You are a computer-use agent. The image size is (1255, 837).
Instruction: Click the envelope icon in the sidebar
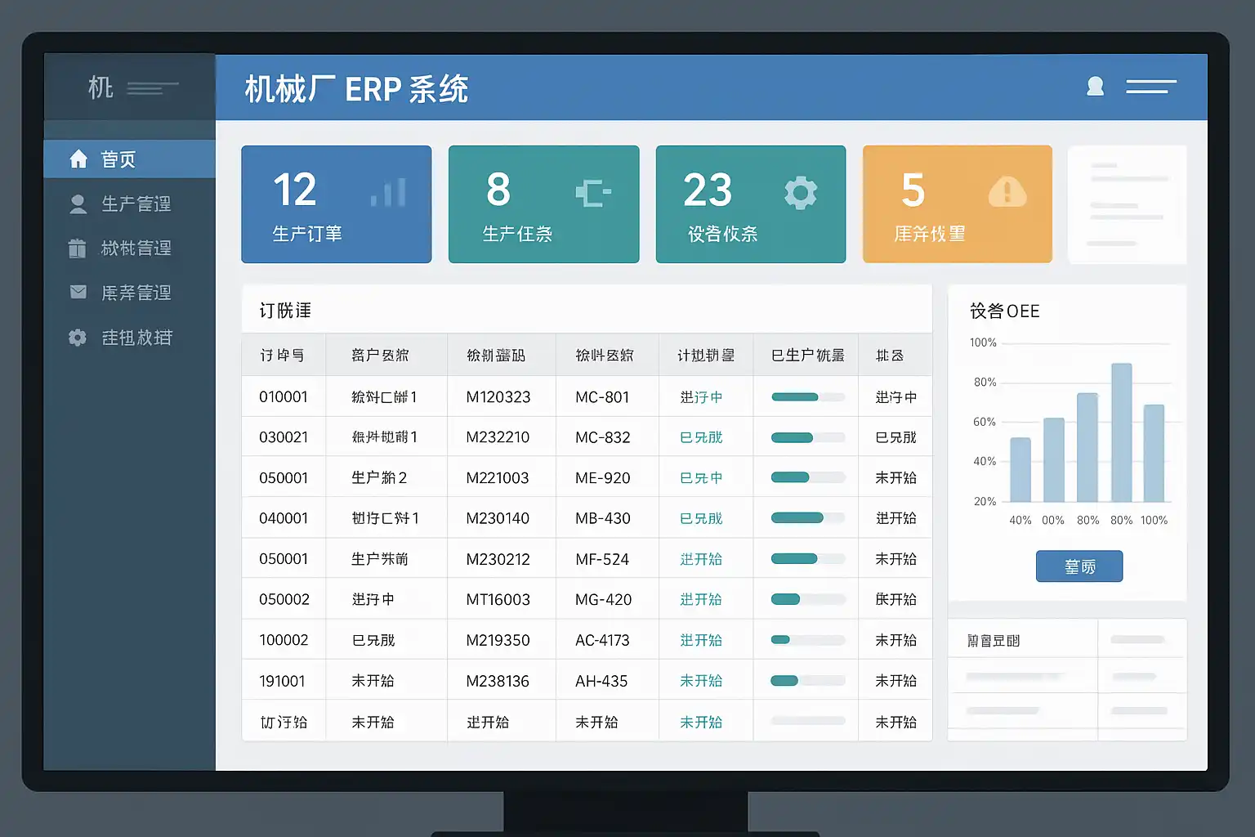(78, 292)
